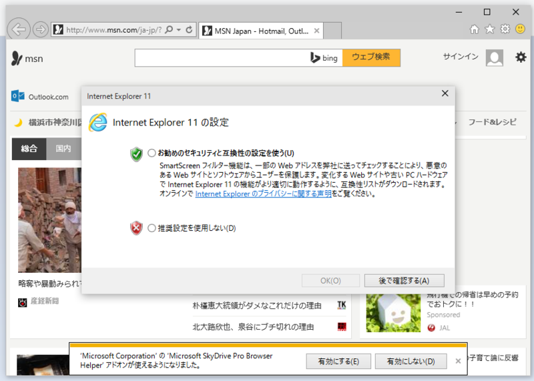The height and width of the screenshot is (381, 534).
Task: Open MSN page settings gear
Action: click(521, 57)
